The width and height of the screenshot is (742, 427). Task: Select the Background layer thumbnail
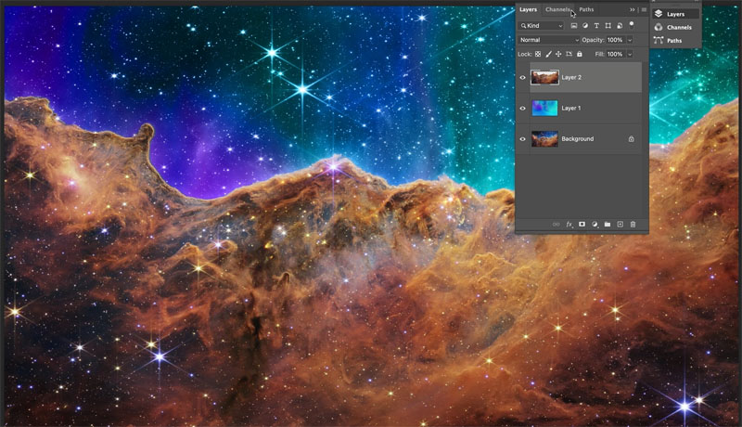pyautogui.click(x=544, y=138)
